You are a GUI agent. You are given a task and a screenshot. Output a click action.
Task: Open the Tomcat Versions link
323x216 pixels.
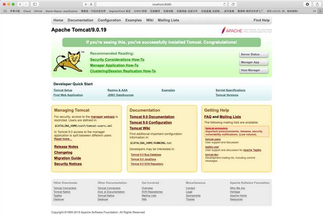(227, 95)
